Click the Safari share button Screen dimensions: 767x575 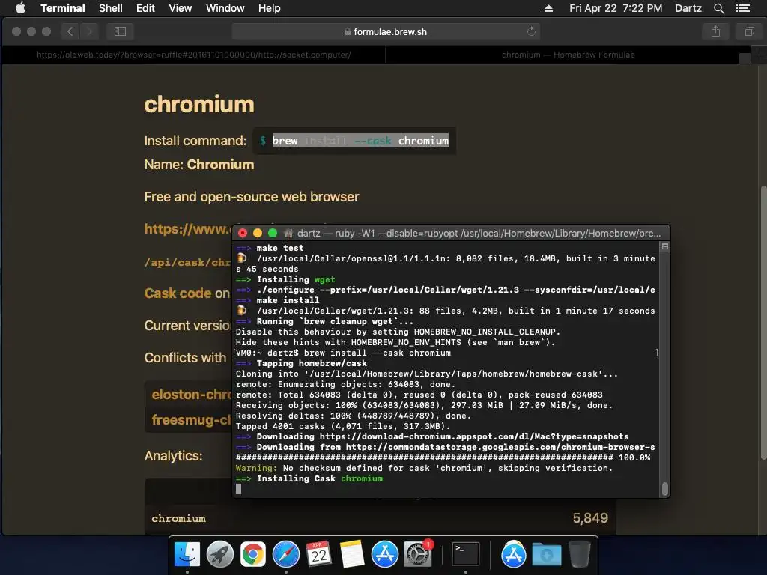tap(715, 31)
